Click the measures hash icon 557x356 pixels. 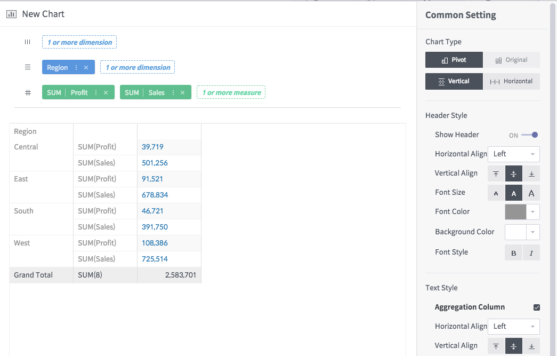(28, 93)
